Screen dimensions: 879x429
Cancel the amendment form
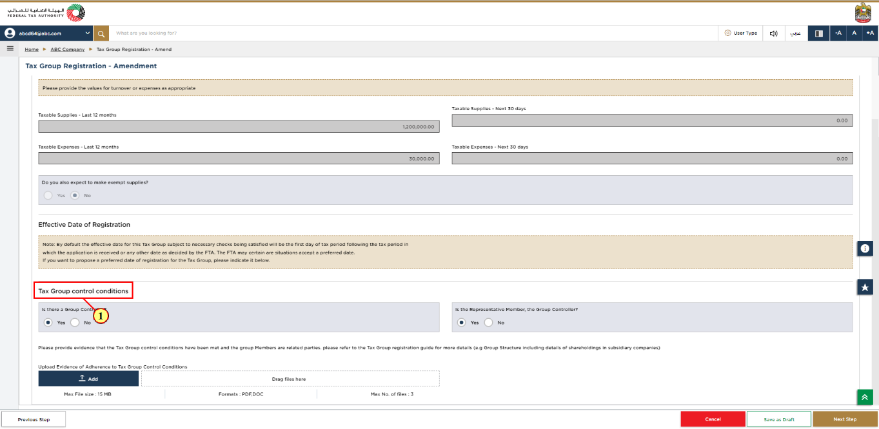click(713, 419)
